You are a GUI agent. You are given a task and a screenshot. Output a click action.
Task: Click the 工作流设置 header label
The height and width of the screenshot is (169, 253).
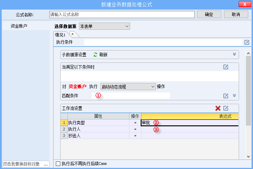[72, 108]
